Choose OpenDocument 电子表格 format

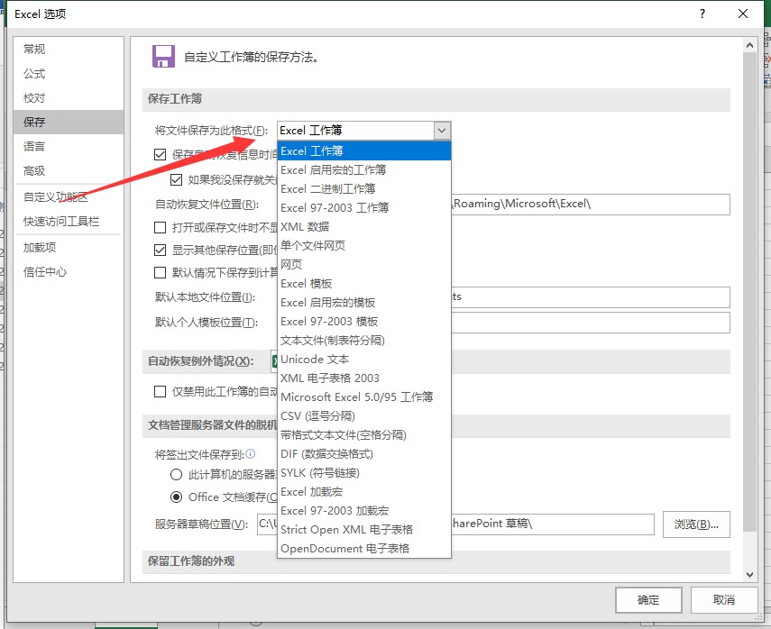[x=344, y=548]
